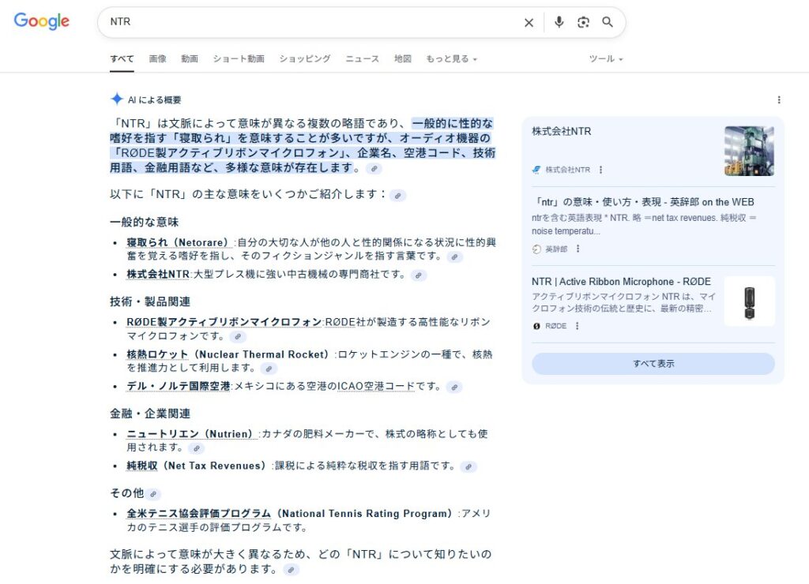809x584 pixels.
Task: Open three-dot menu beside 英辞郎 source
Action: tap(578, 249)
